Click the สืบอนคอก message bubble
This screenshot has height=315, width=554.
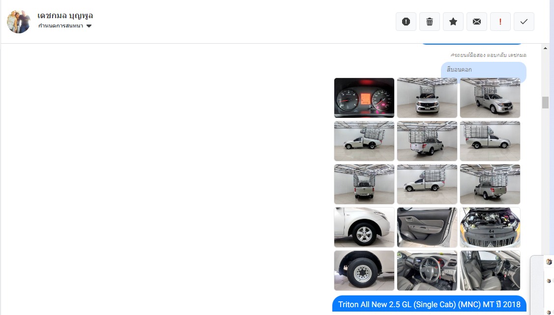(483, 70)
